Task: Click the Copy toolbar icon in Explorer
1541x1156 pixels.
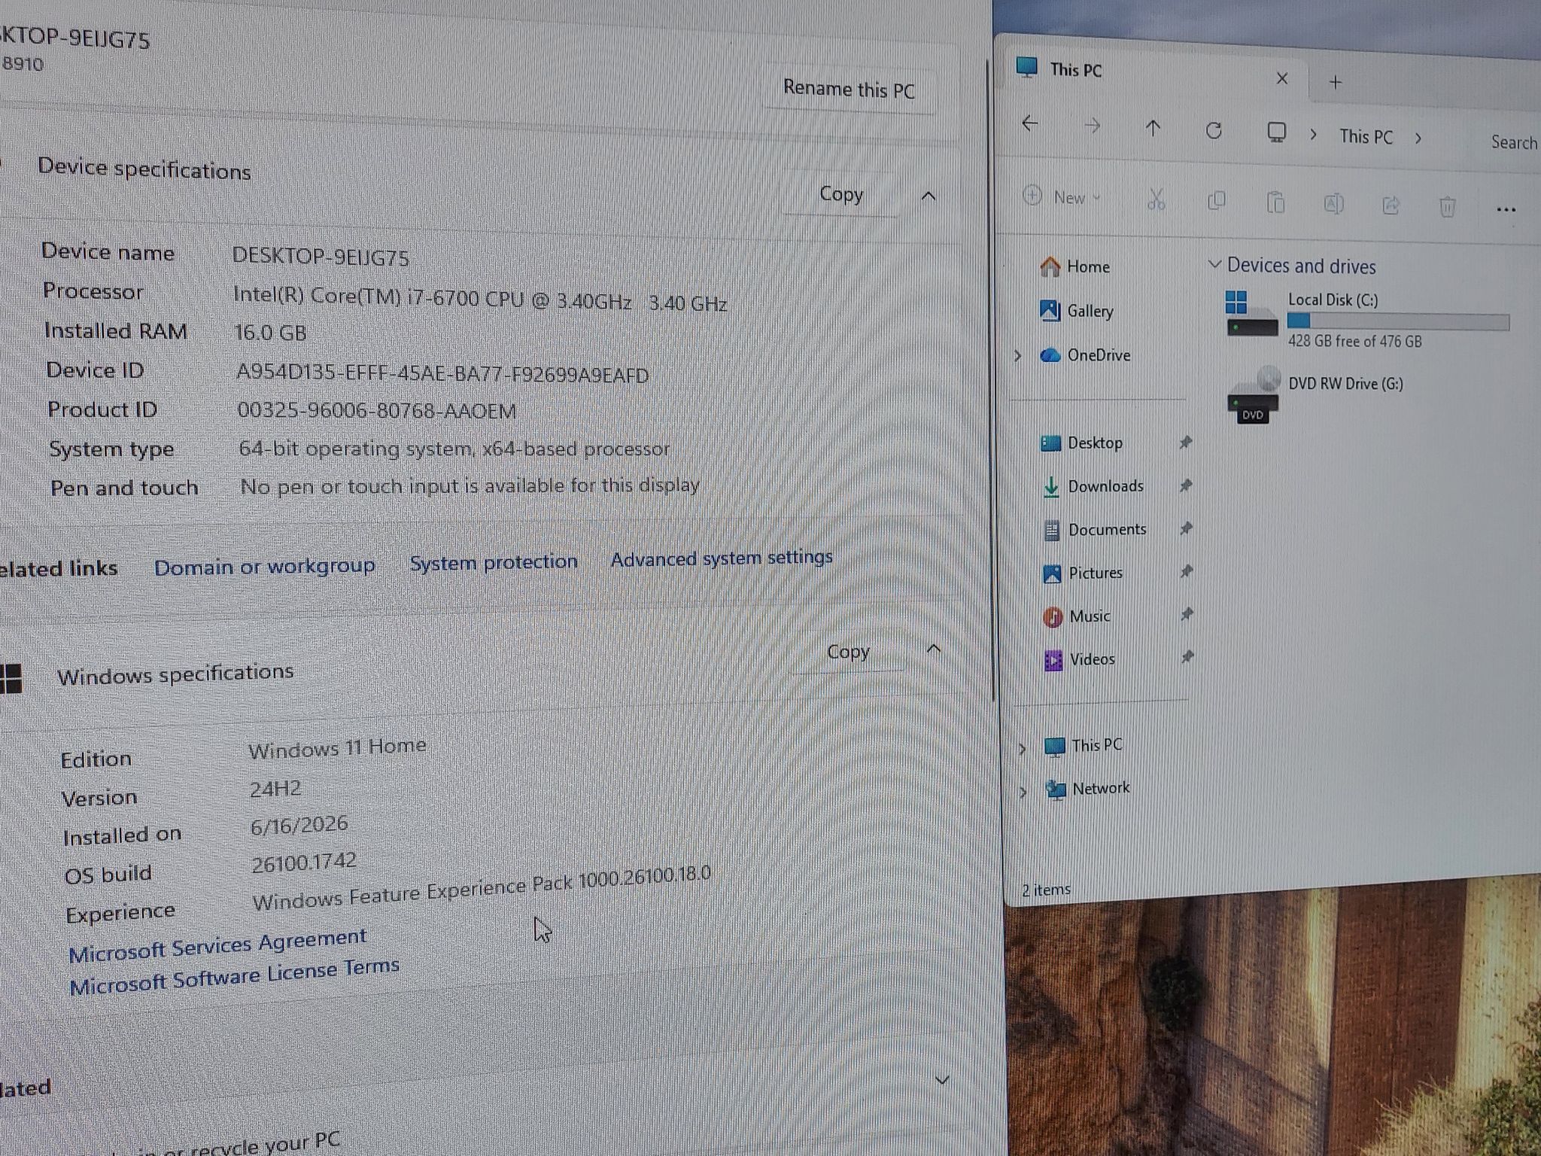Action: pyautogui.click(x=1217, y=201)
